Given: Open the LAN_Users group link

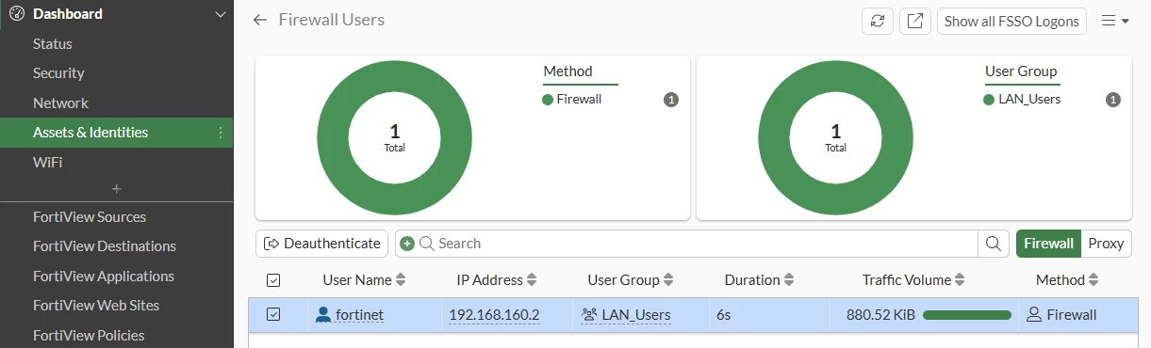Looking at the screenshot, I should (x=636, y=315).
